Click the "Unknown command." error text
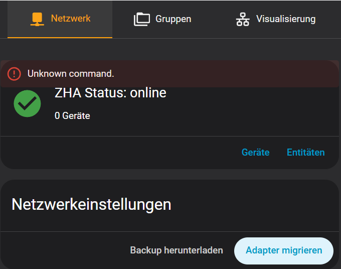The image size is (341, 269). tap(71, 74)
